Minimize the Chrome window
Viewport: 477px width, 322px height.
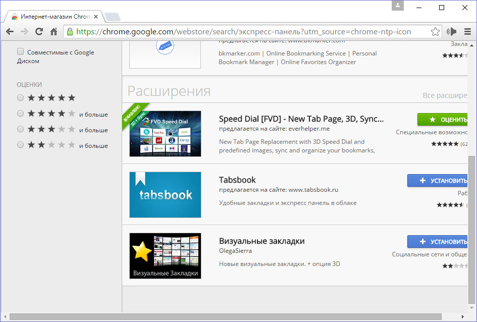tap(419, 8)
